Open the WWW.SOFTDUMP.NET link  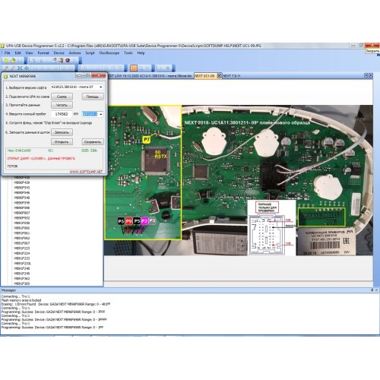(x=86, y=172)
